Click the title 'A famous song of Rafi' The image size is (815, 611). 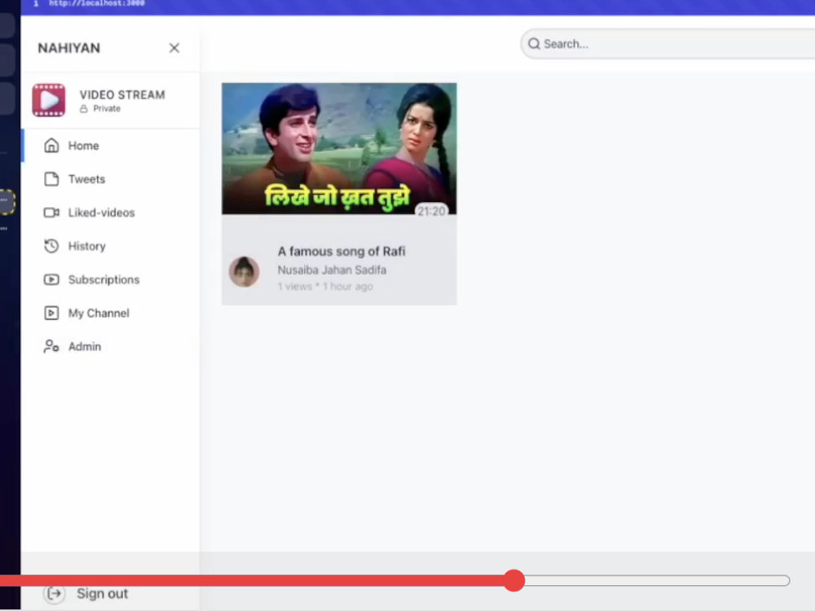point(341,252)
